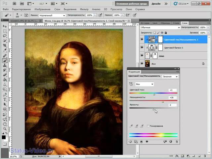
Task: Hide the Цветовой баланс 1 layer
Action: (x=142, y=48)
